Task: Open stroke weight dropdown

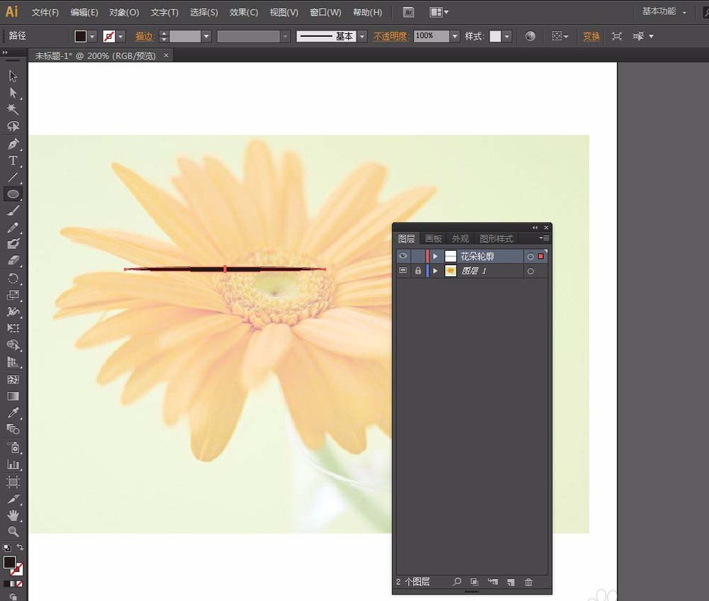Action: click(x=206, y=36)
